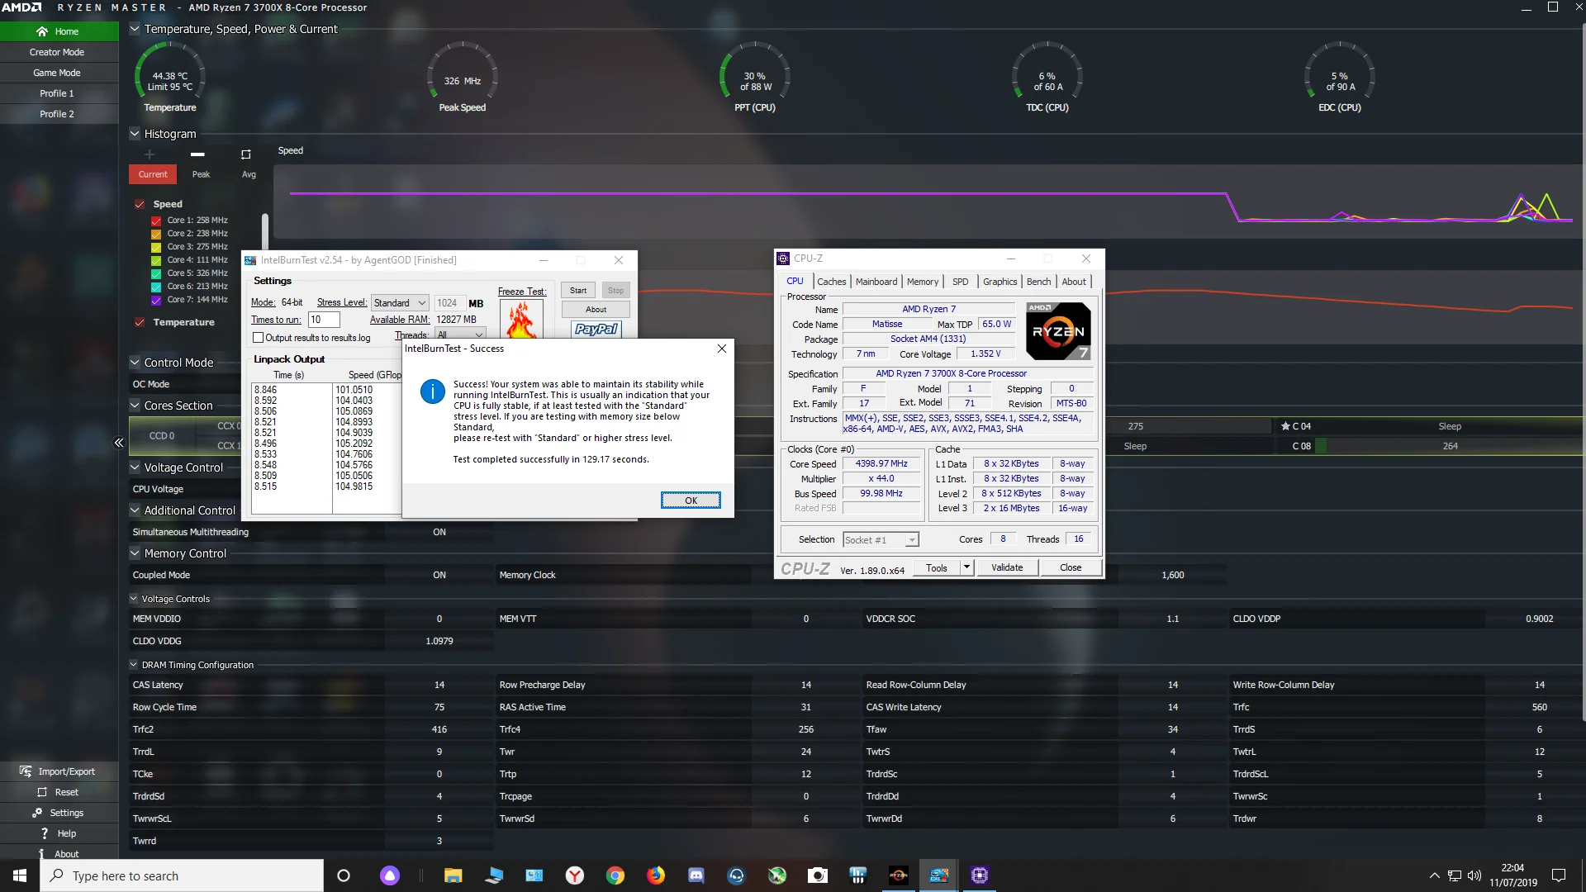Image resolution: width=1586 pixels, height=892 pixels.
Task: Open Stress Level dropdown in IntelBurnTest
Action: pos(400,303)
